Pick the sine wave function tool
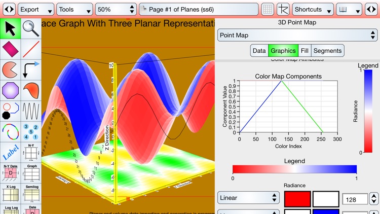 [x=31, y=111]
